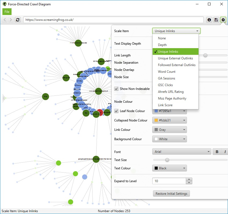This screenshot has width=228, height=214.
Task: Increase the Expand to Level value
Action: (189, 179)
